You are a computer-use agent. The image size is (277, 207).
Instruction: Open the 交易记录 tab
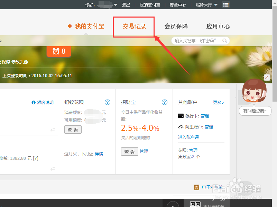coord(134,27)
